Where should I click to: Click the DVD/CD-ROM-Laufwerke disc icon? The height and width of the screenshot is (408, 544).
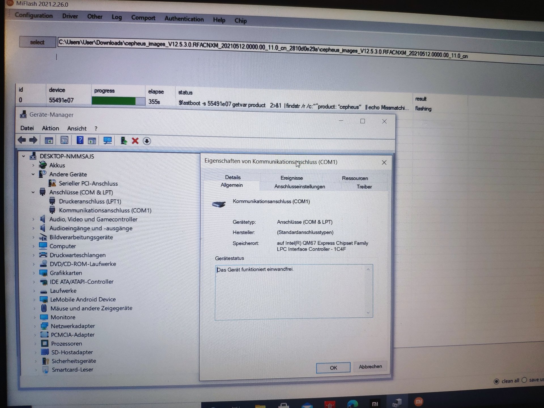click(x=43, y=263)
